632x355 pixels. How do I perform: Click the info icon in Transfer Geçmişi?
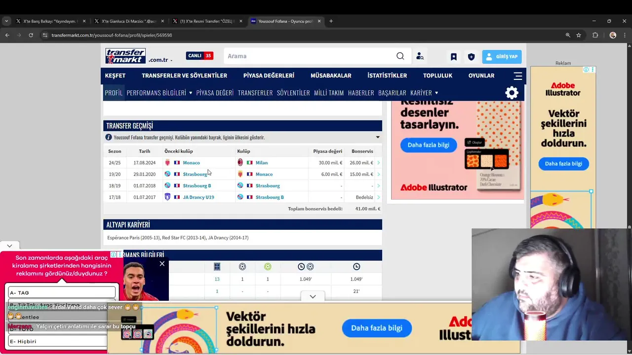tap(109, 137)
